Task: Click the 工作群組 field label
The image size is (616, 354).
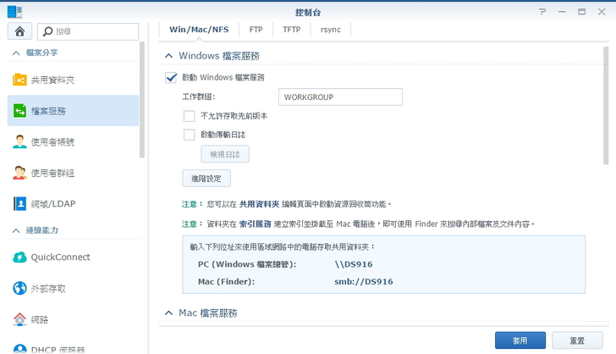Action: pyautogui.click(x=199, y=97)
